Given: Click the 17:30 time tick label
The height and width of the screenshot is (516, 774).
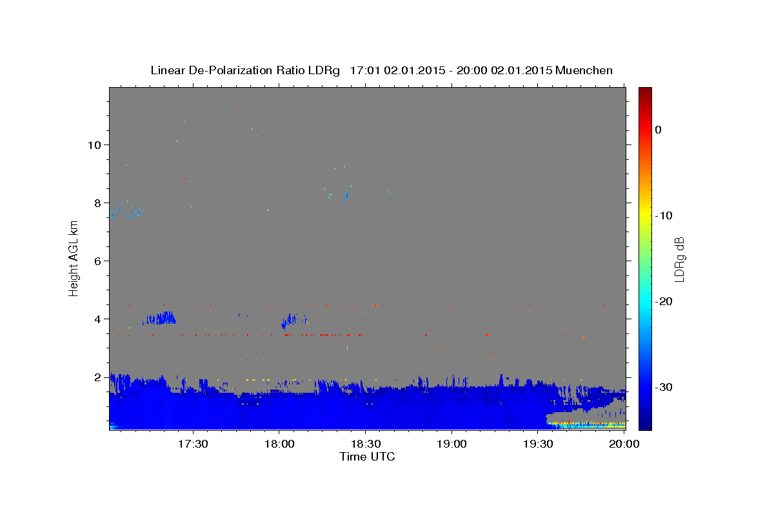Looking at the screenshot, I should [x=192, y=444].
